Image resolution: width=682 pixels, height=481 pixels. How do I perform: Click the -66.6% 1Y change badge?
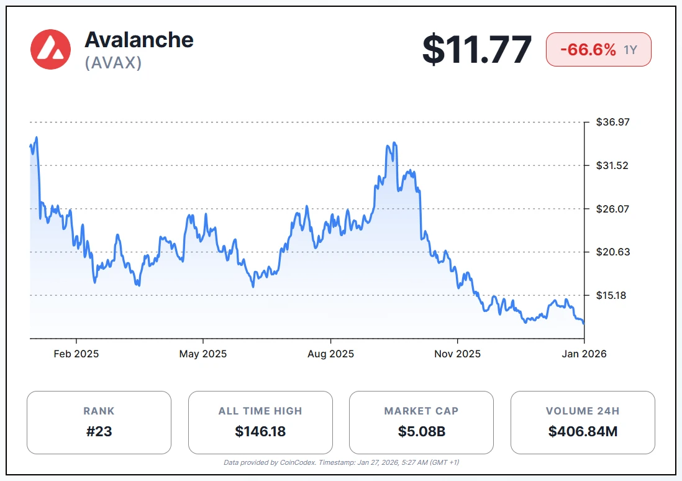pyautogui.click(x=598, y=50)
